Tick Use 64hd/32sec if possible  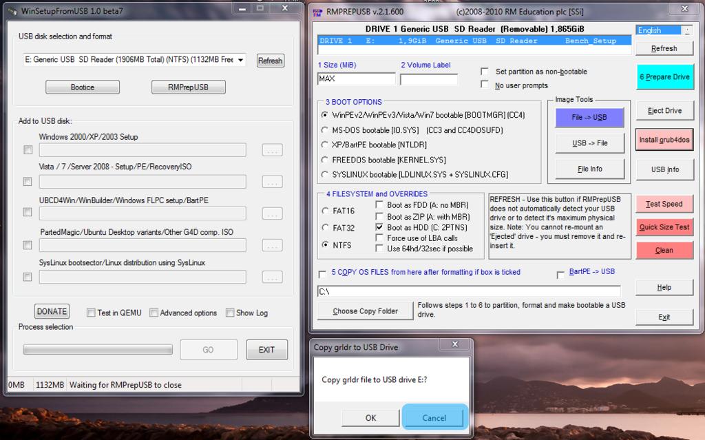379,249
